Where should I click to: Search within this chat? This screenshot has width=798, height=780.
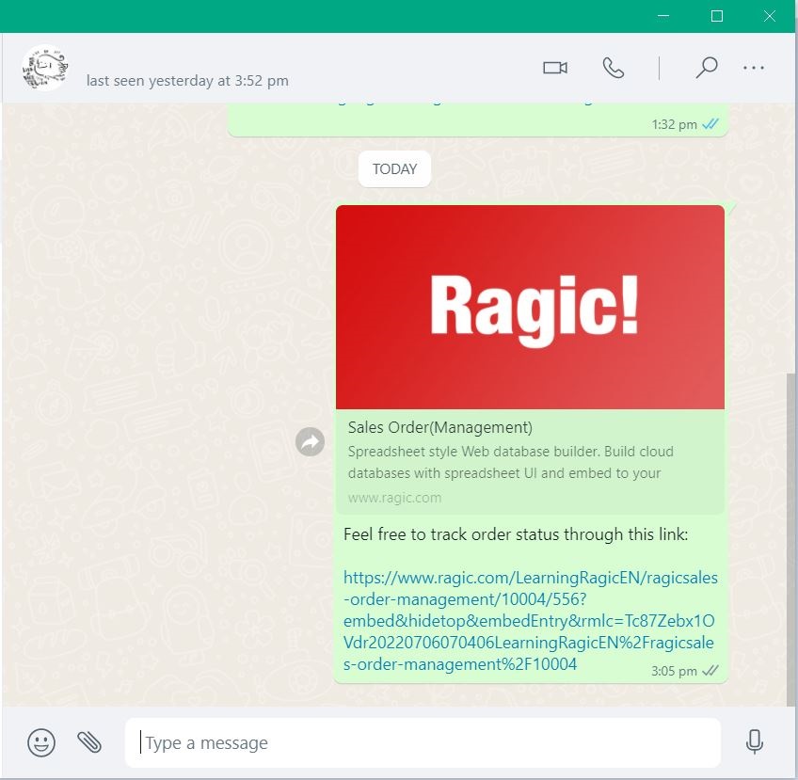pyautogui.click(x=707, y=67)
